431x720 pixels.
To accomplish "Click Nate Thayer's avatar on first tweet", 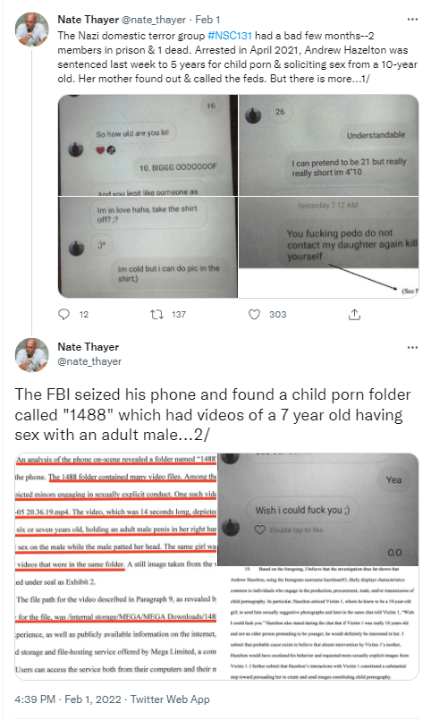I will pos(31,30).
